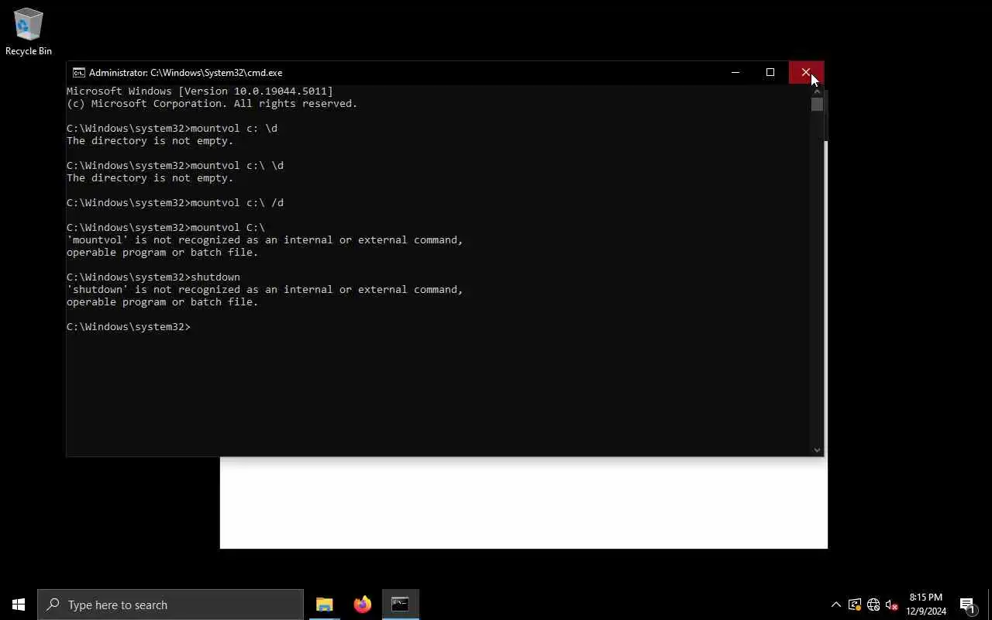This screenshot has width=992, height=620.
Task: Click the taskbar search box
Action: 170,604
